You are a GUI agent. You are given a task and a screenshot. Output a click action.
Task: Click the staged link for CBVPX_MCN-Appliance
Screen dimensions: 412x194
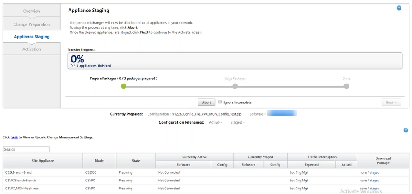pos(374,189)
